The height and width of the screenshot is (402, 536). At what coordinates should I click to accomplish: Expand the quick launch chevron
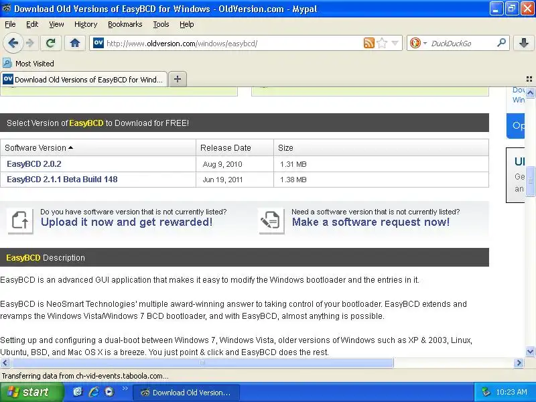[125, 388]
